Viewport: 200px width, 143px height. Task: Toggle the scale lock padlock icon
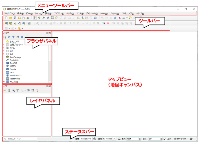coord(119,139)
